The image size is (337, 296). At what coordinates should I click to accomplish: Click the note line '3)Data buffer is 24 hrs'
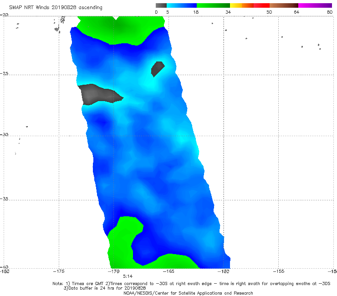click(105, 288)
